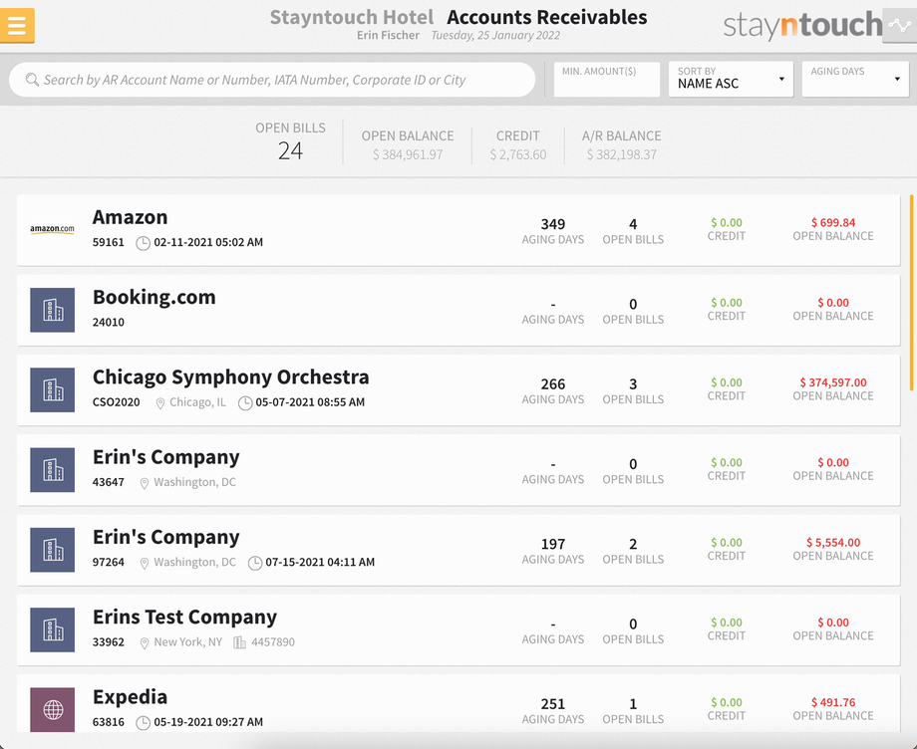Click account number 59161
Image resolution: width=917 pixels, height=749 pixels.
tap(109, 242)
